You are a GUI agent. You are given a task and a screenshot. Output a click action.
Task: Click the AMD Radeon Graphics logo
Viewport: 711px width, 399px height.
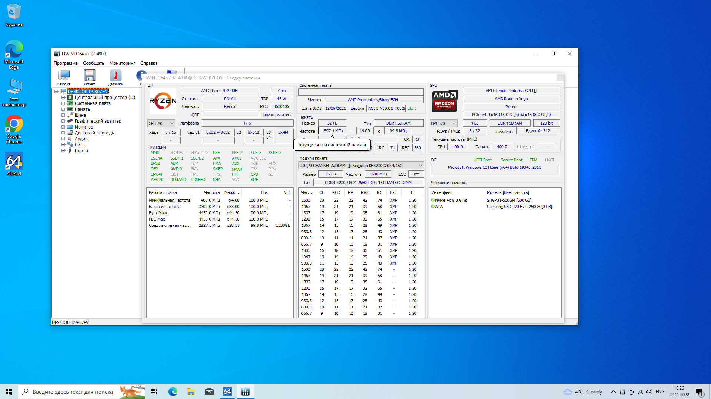tap(445, 101)
